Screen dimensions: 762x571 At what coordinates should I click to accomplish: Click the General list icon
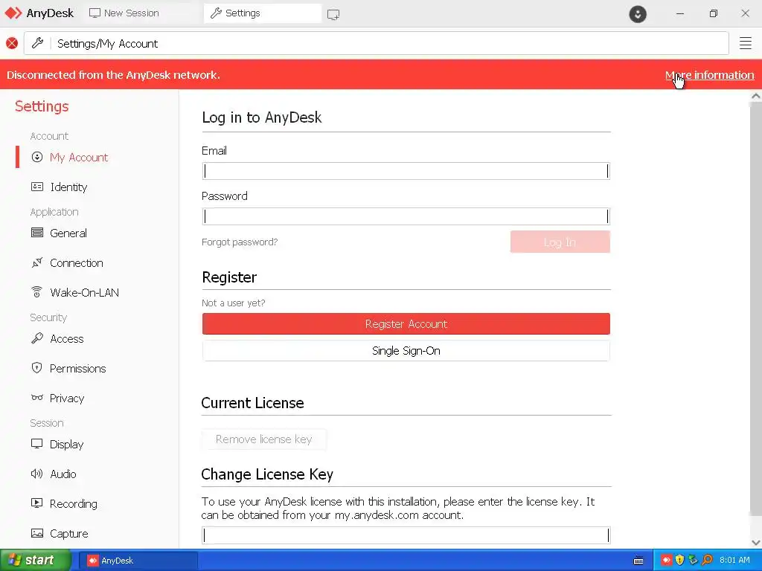coord(37,233)
